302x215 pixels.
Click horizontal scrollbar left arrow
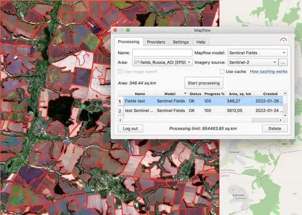(120, 120)
